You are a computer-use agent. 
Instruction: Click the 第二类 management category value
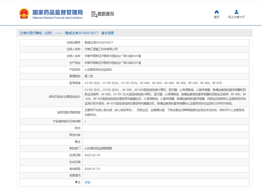pyautogui.click(x=89, y=76)
